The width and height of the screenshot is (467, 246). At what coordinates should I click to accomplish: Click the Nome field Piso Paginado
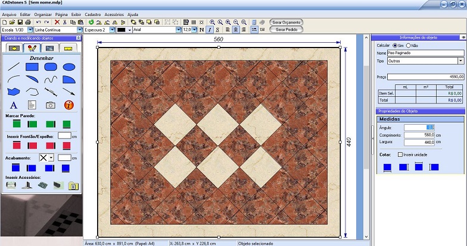click(425, 53)
